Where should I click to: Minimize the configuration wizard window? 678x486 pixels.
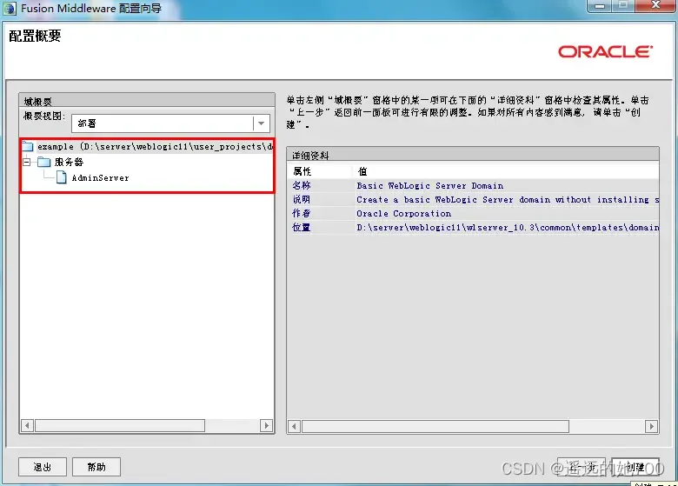(599, 5)
